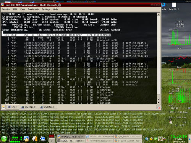Click the 'load average' line in top
The height and width of the screenshot is (143, 191).
[x=49, y=14]
